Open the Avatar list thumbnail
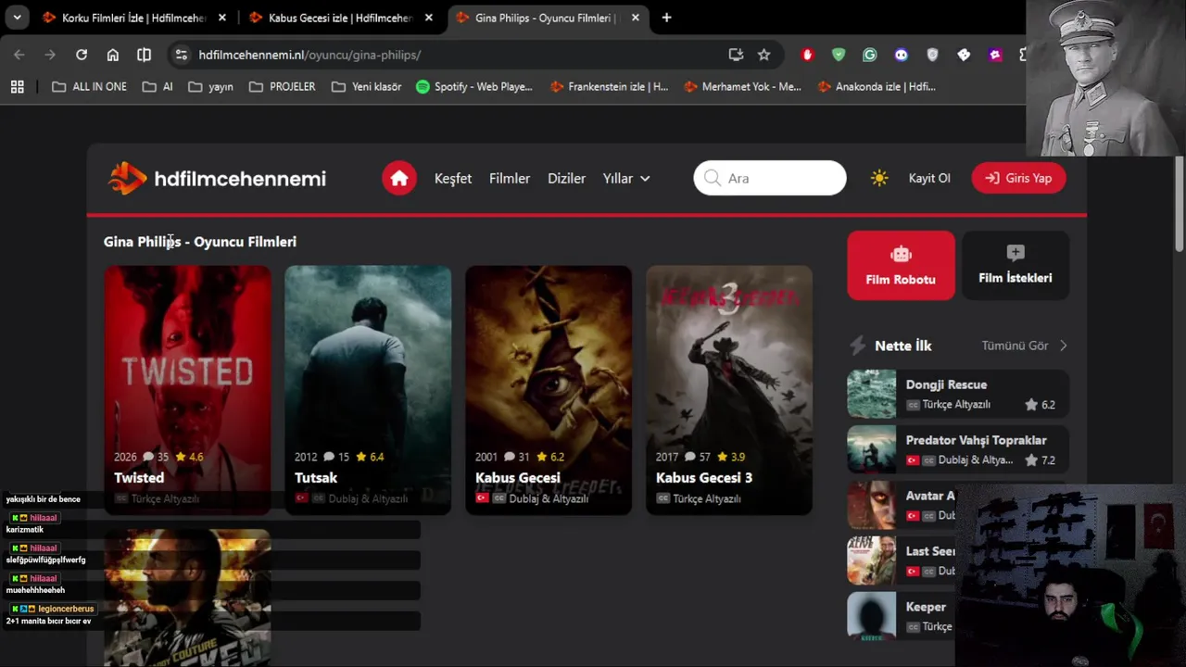The image size is (1186, 667). click(871, 505)
